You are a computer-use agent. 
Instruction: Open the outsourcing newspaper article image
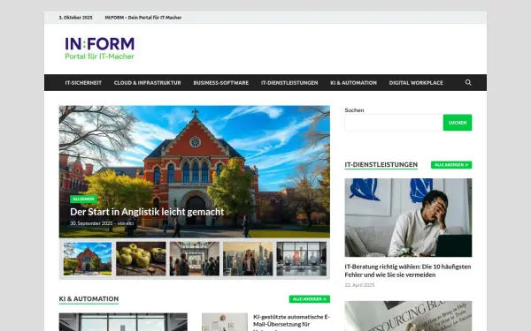click(x=408, y=316)
